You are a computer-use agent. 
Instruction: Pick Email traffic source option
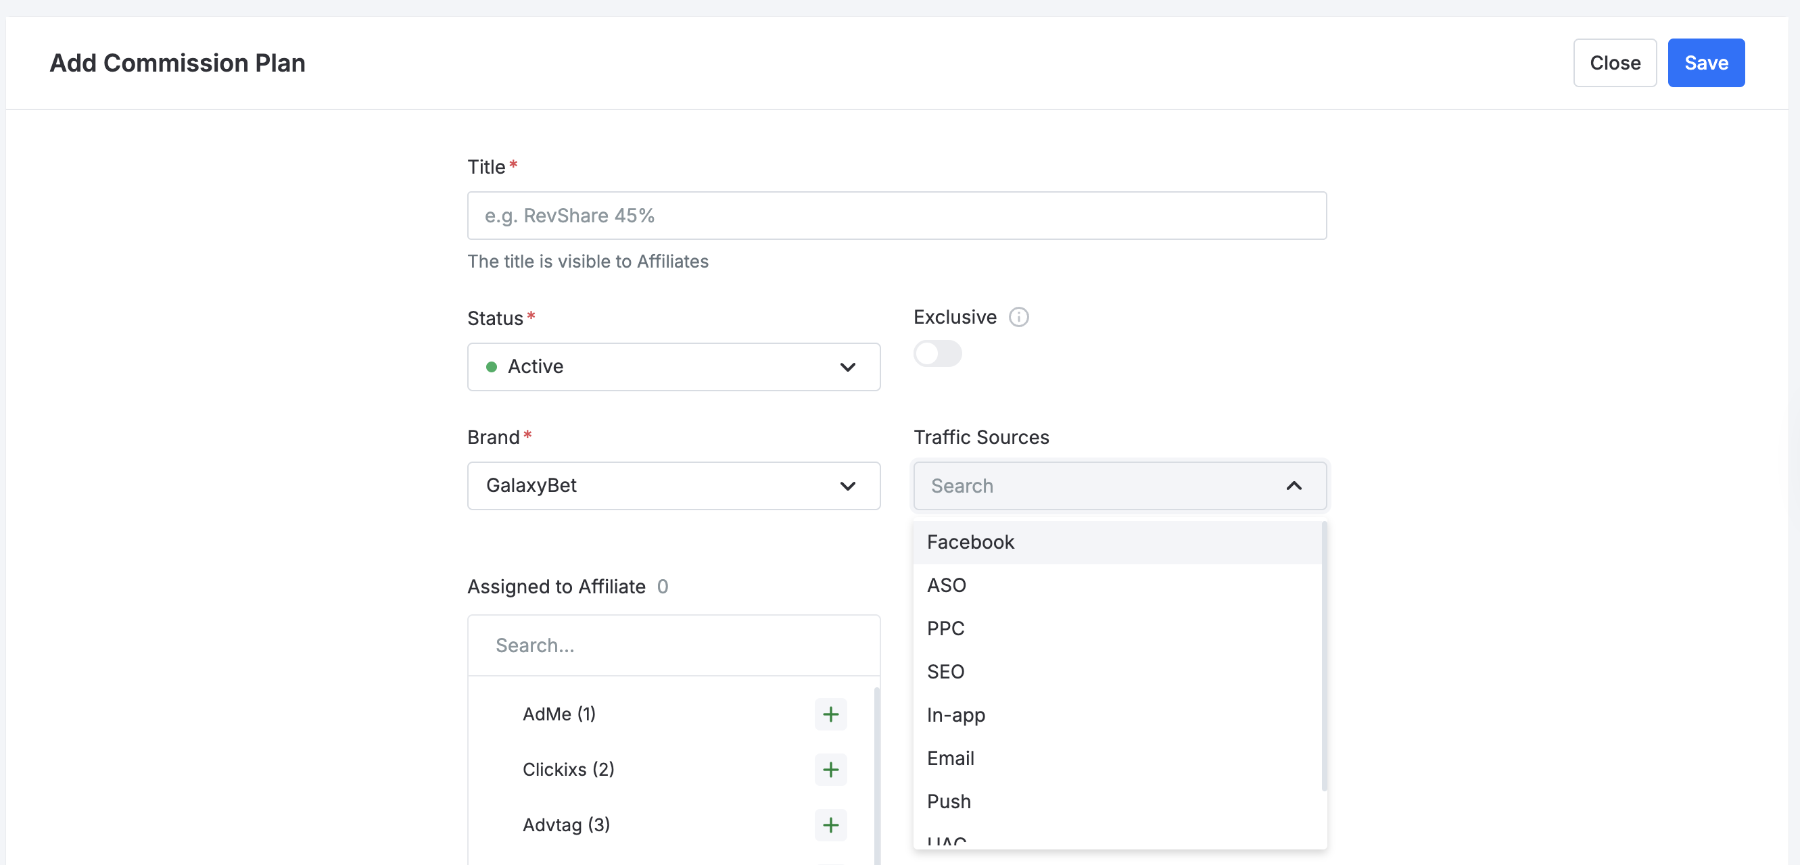1116,758
